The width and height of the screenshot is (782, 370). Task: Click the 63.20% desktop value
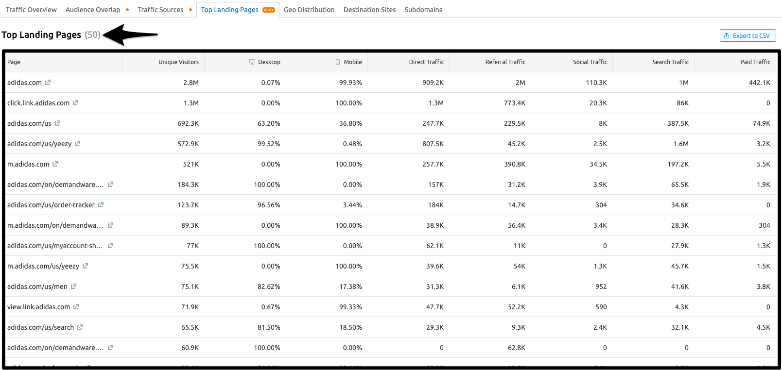[269, 123]
